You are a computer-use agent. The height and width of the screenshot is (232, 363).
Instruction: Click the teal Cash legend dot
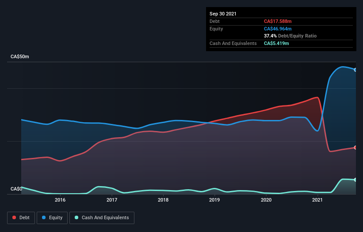(76, 217)
